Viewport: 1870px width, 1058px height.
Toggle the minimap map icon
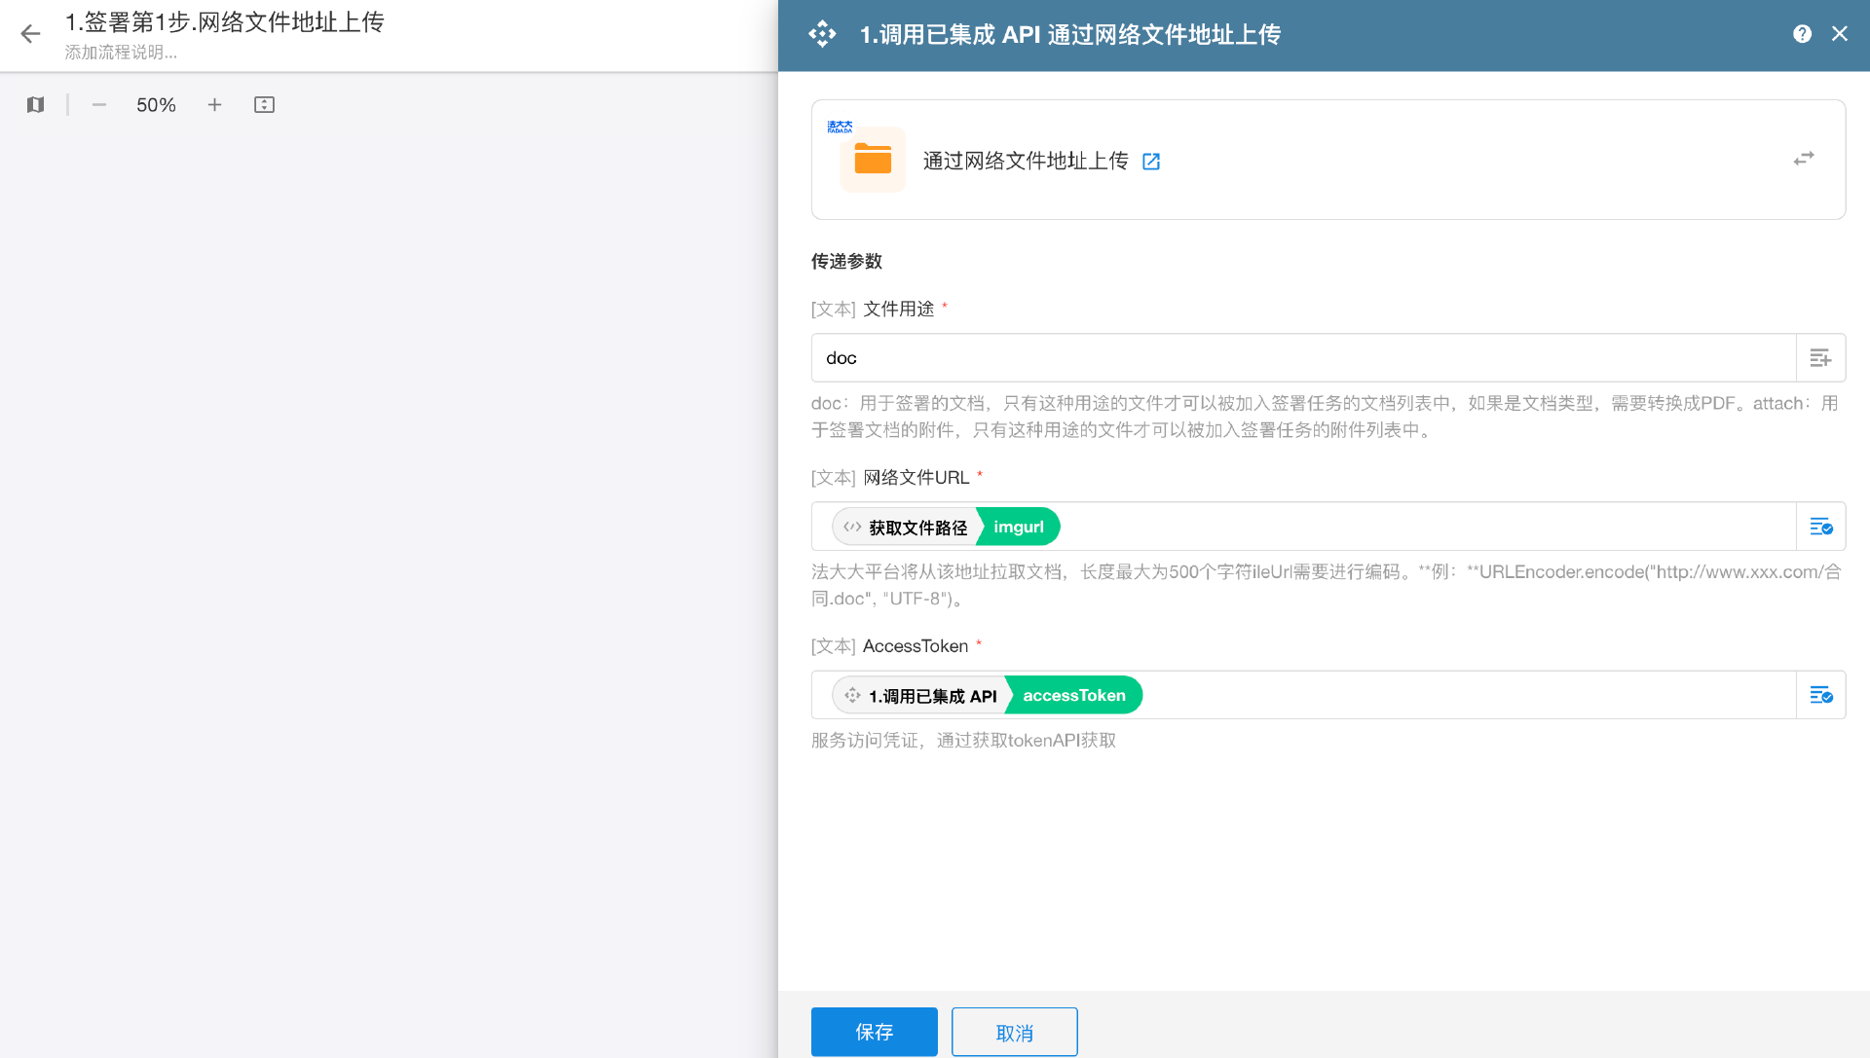pyautogui.click(x=36, y=105)
